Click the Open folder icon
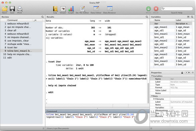Image resolution: width=196 pixels, height=131 pixels. click(5, 9)
